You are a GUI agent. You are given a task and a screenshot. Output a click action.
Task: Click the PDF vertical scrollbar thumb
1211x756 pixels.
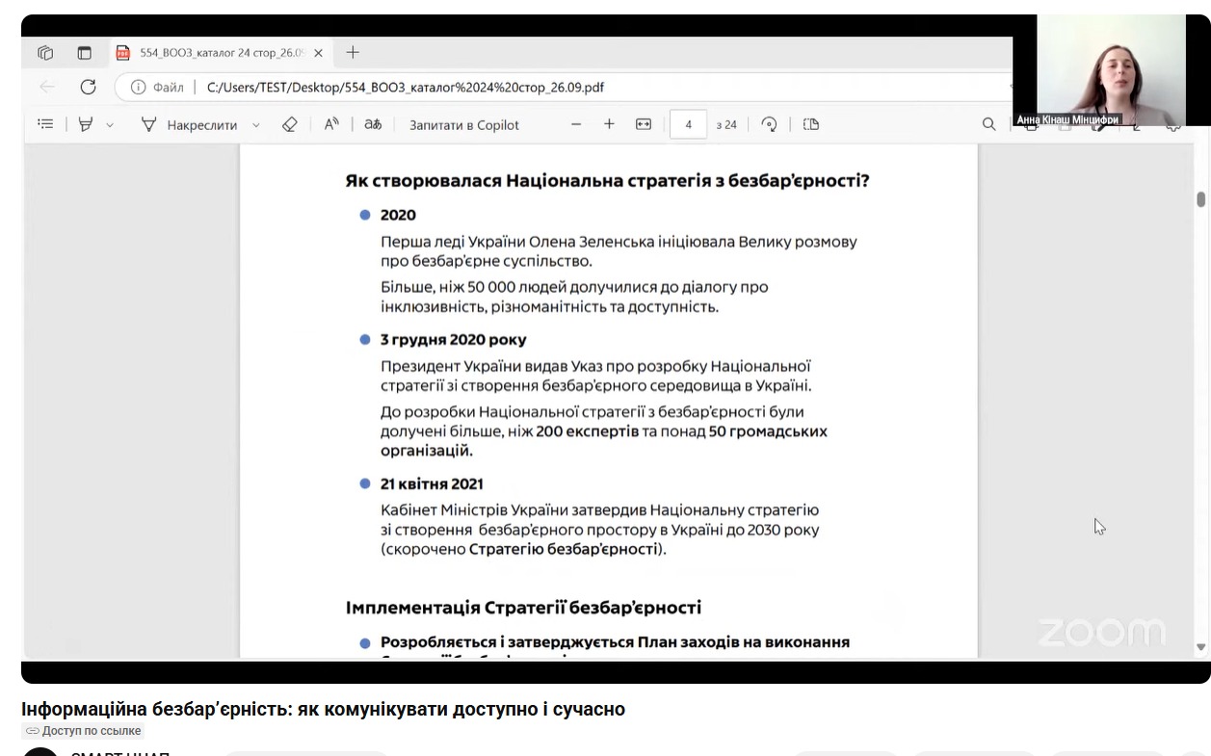tap(1200, 199)
